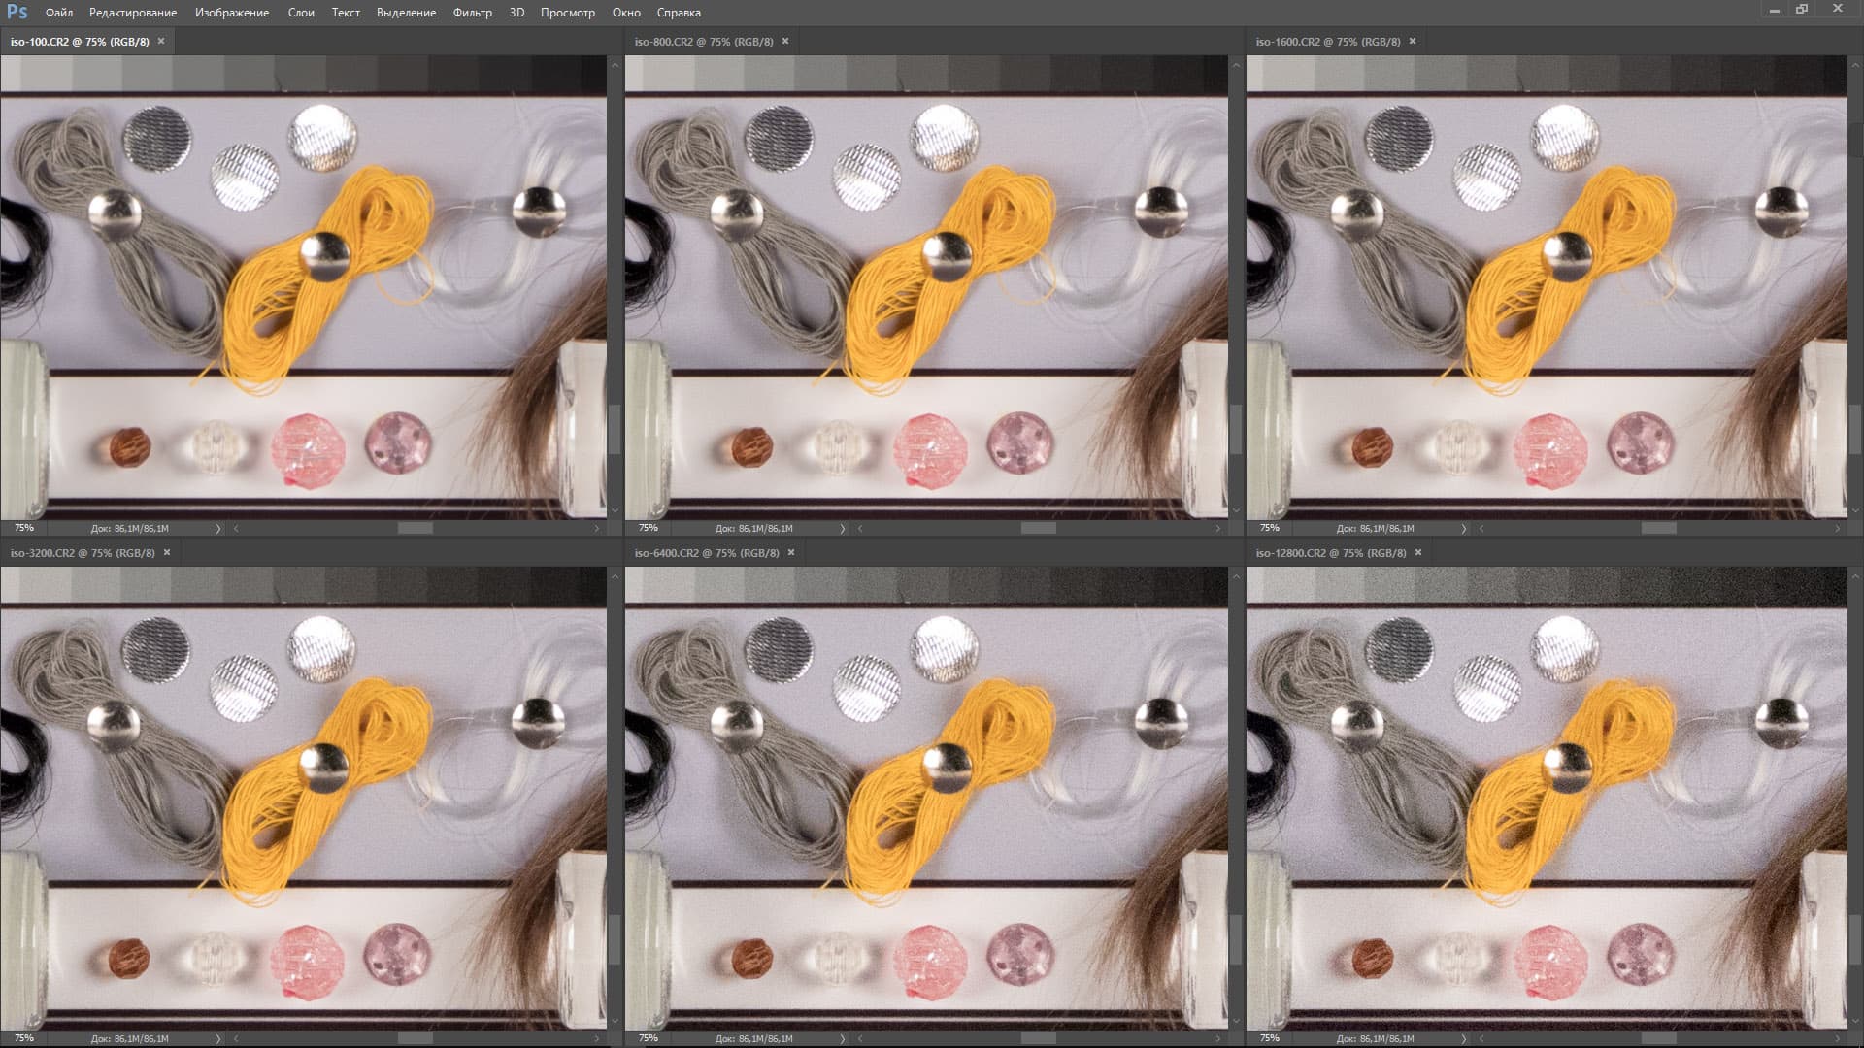Close the iso-100.CR2 document tab
This screenshot has width=1864, height=1048.
161,41
